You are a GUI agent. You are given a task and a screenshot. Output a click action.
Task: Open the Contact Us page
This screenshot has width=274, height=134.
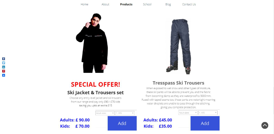tap(189, 4)
